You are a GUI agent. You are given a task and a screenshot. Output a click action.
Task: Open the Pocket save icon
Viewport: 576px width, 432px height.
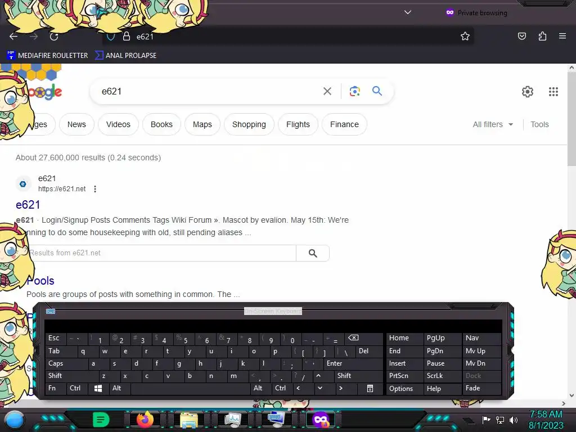click(x=521, y=36)
